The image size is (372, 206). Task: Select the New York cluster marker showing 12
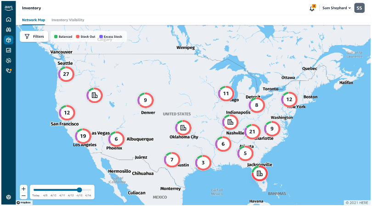pyautogui.click(x=289, y=99)
